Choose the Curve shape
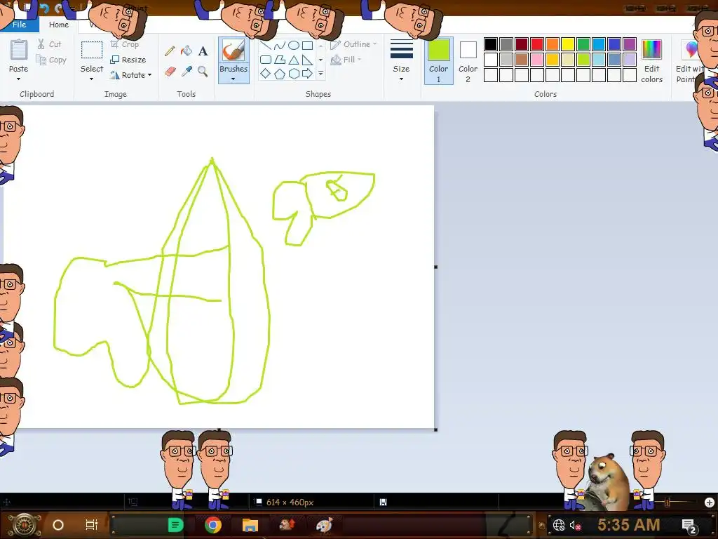The image size is (718, 539). 280,46
